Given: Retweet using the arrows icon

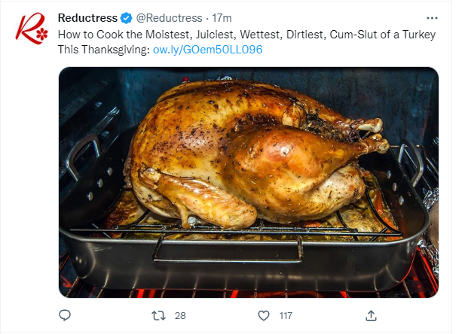Looking at the screenshot, I should (158, 315).
